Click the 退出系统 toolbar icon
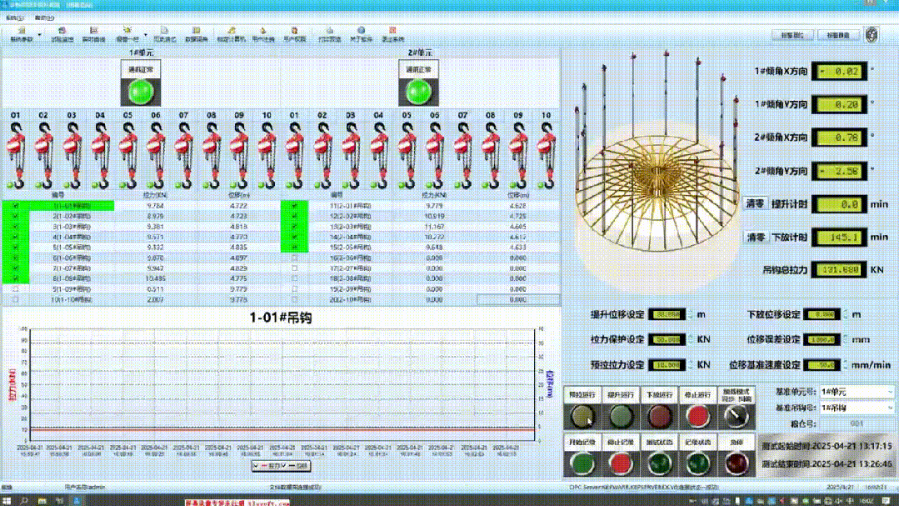 392,34
